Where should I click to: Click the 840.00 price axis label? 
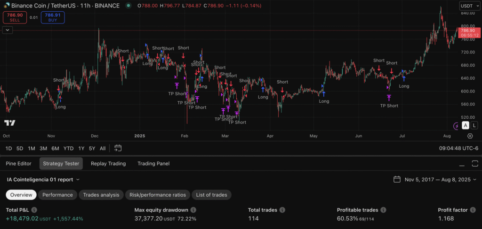[x=469, y=13]
